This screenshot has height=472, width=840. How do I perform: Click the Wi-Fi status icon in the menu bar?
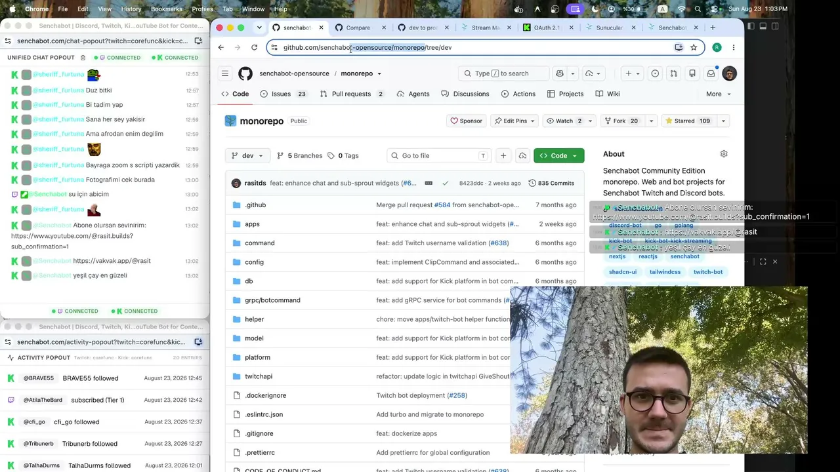pos(681,9)
